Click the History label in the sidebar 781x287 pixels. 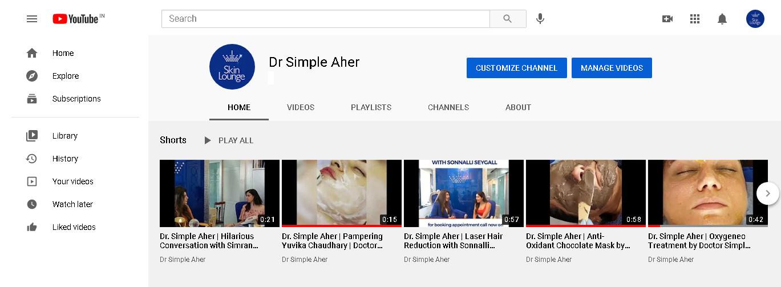click(65, 159)
